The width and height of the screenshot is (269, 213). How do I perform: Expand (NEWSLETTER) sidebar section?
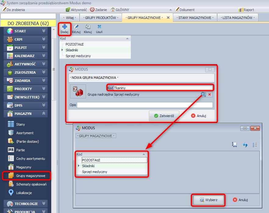click(26, 97)
